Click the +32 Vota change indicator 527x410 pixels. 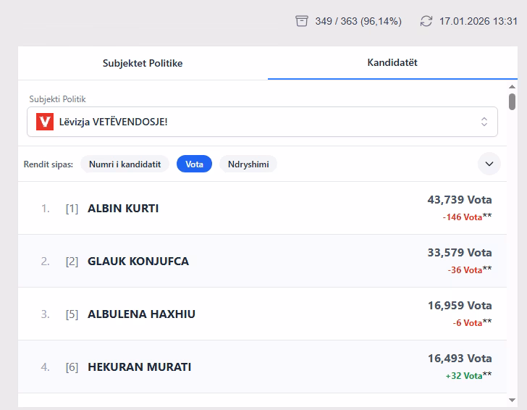pos(463,375)
